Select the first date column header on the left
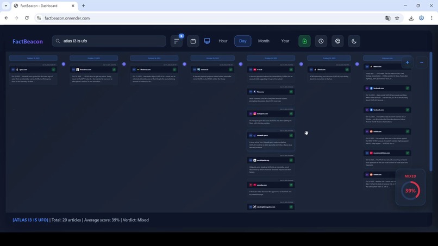This screenshot has width=438, height=246. (33, 58)
